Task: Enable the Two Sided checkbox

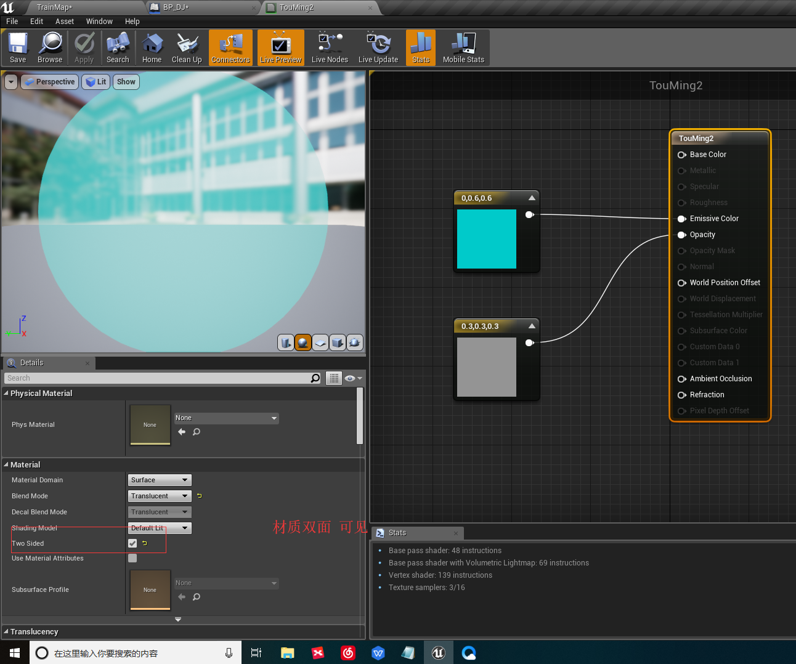Action: [132, 543]
